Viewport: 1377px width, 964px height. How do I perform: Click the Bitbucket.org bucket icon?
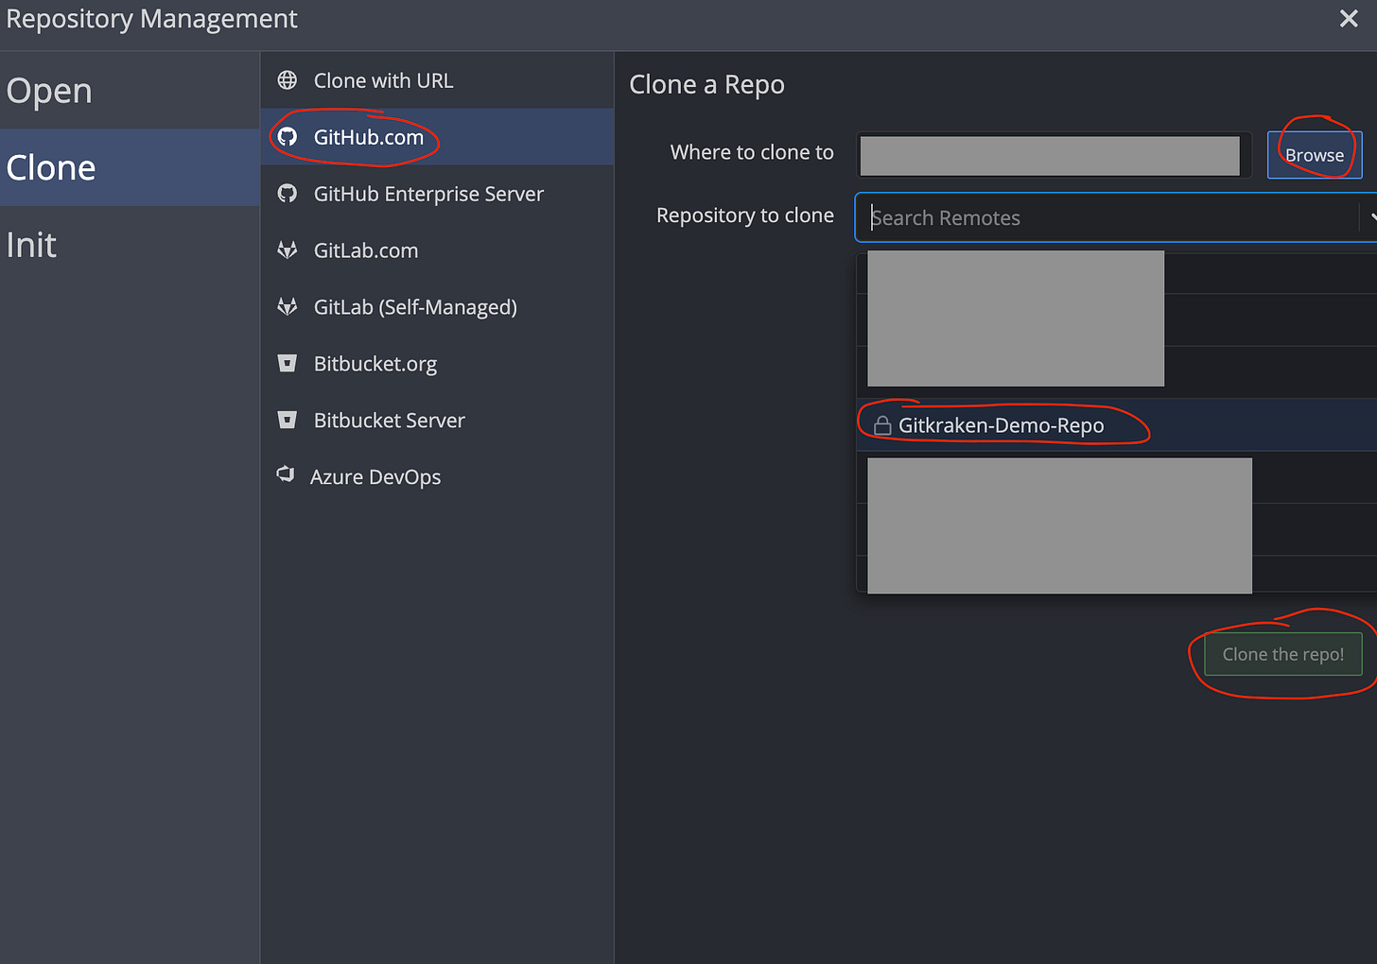288,364
